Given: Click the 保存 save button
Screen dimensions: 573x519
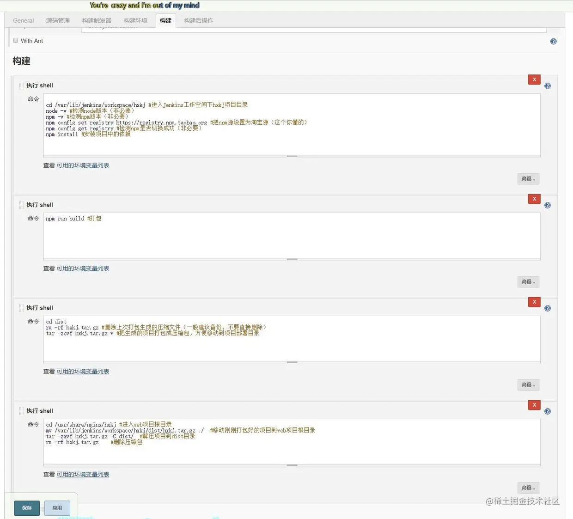Looking at the screenshot, I should (x=27, y=508).
